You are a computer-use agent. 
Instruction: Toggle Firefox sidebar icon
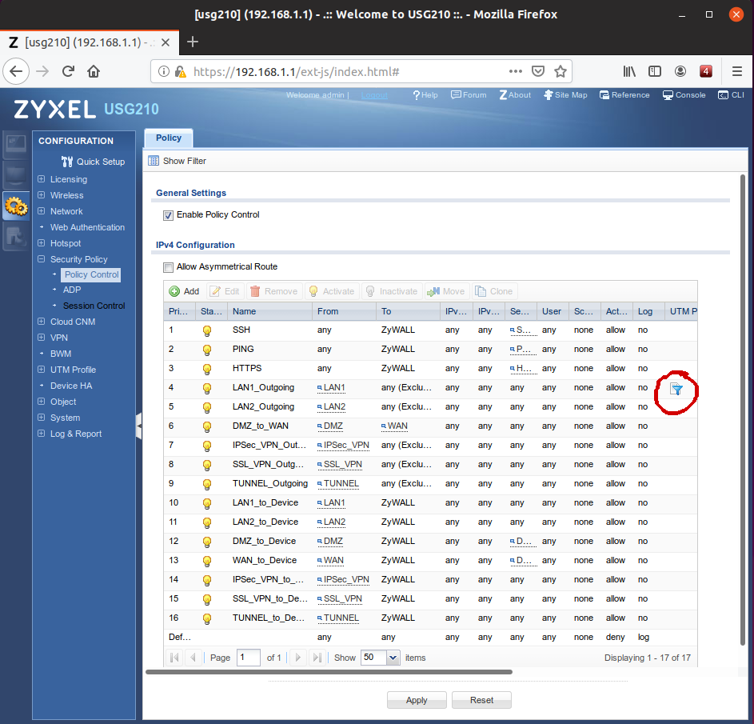coord(655,72)
